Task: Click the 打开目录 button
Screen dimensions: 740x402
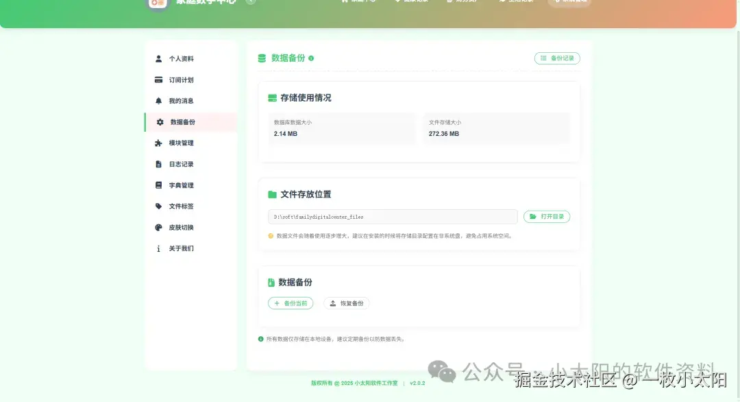Action: pyautogui.click(x=547, y=215)
